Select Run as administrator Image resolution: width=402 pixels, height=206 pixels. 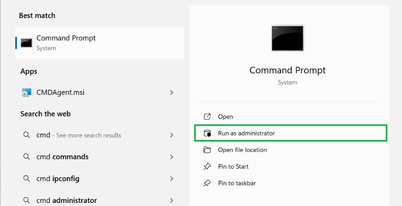click(x=246, y=133)
